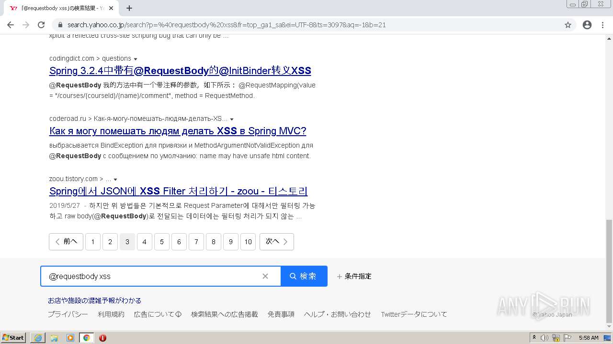Screen dimensions: 613x344
Task: Click the browser back arrow
Action: pyautogui.click(x=11, y=25)
